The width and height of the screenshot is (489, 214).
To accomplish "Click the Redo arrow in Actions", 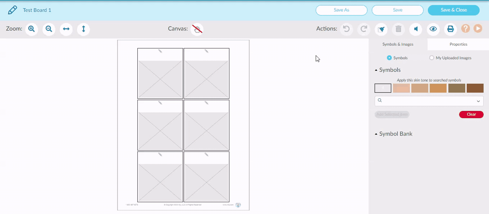I will (x=364, y=29).
